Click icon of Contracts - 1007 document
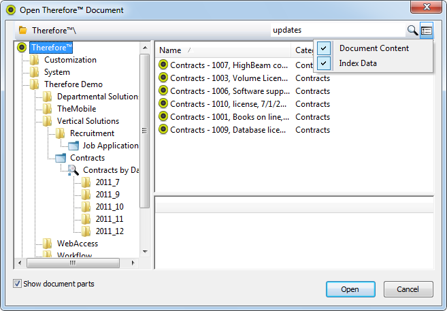The height and width of the screenshot is (311, 447). (163, 65)
